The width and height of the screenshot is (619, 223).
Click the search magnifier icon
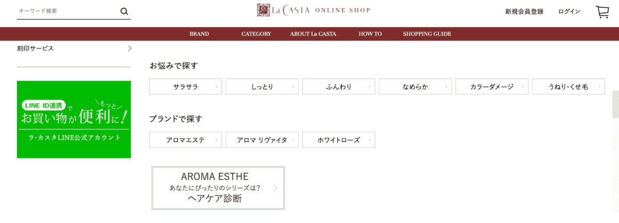124,11
